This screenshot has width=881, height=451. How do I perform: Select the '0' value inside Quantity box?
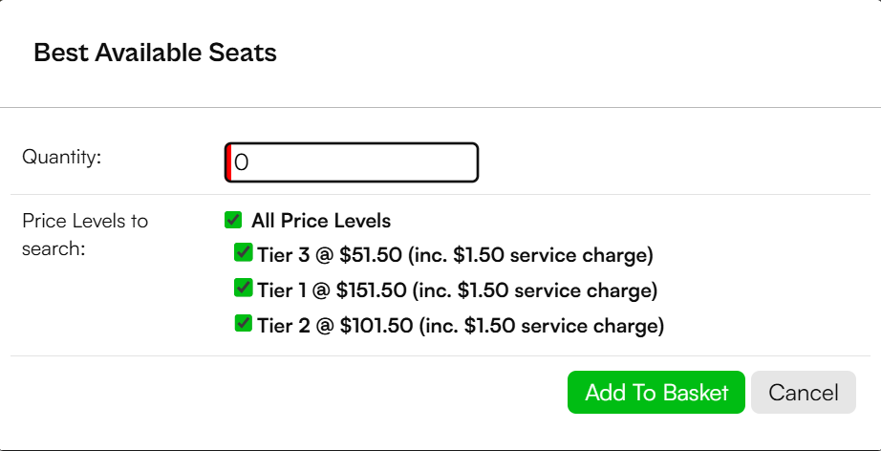tap(241, 162)
